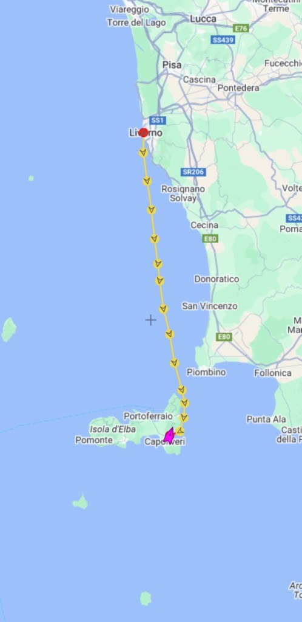Screen dimensions: 302x622
Task: Click the Pomonte label on western Elba
Action: [94, 440]
